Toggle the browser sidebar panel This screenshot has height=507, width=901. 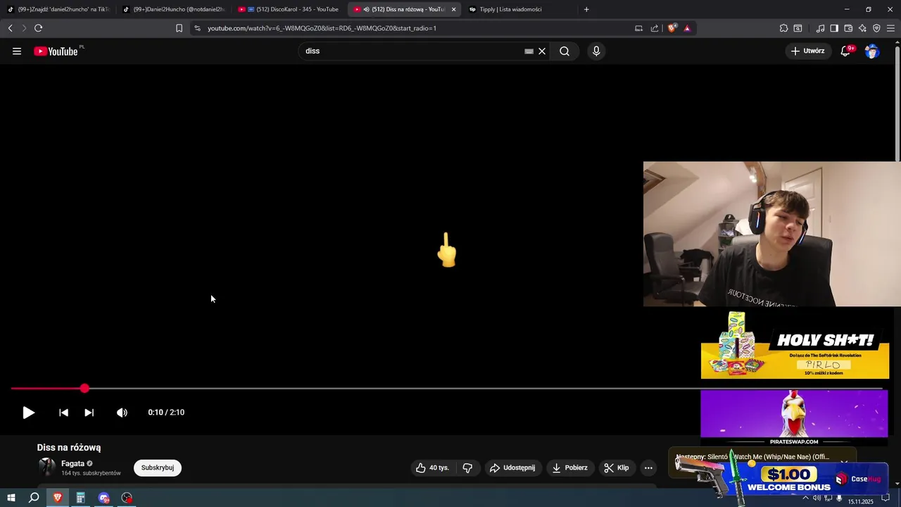(834, 28)
